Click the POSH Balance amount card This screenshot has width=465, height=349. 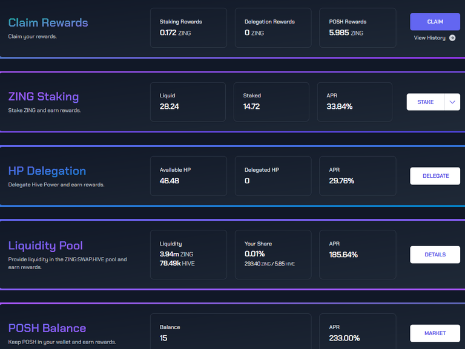coord(231,332)
